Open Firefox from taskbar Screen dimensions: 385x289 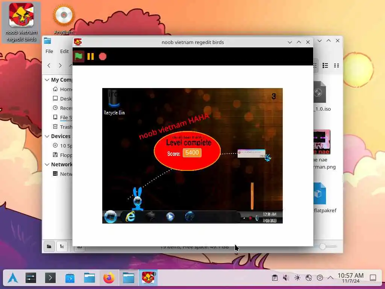pyautogui.click(x=109, y=278)
